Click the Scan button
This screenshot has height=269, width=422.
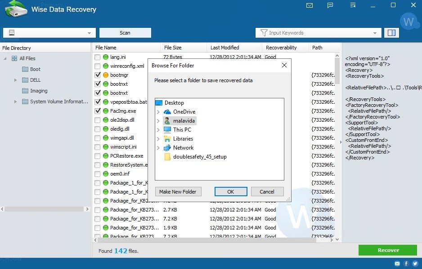[125, 33]
